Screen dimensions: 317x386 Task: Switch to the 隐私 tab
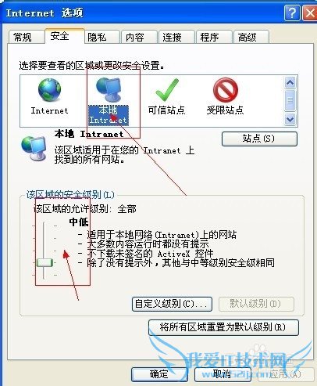pyautogui.click(x=102, y=37)
